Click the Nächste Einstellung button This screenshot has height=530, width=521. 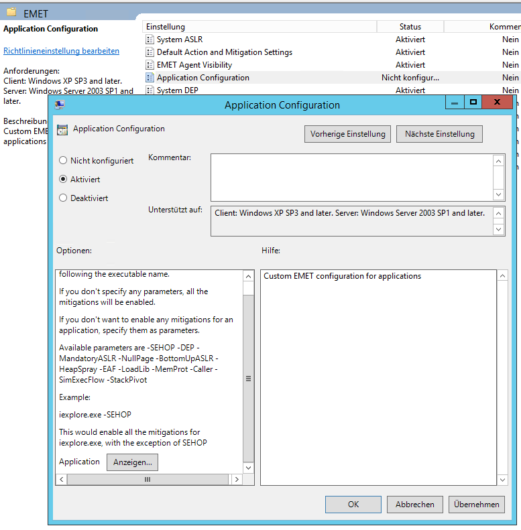tap(439, 134)
